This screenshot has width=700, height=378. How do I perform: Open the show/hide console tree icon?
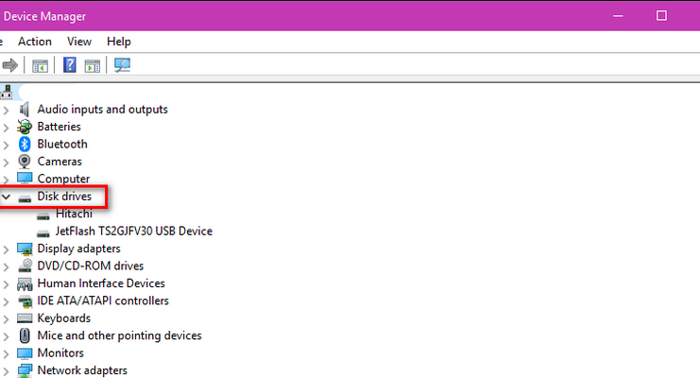pos(41,66)
